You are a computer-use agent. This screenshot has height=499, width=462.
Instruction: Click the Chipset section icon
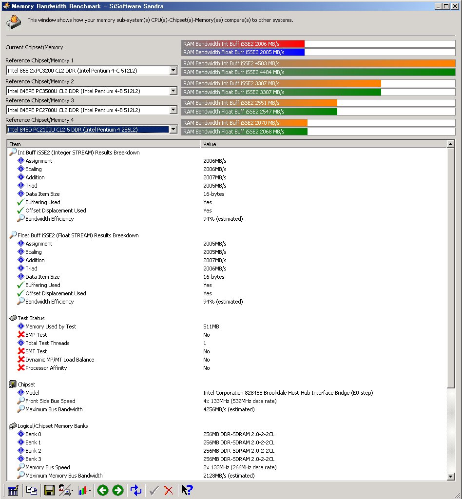point(13,384)
